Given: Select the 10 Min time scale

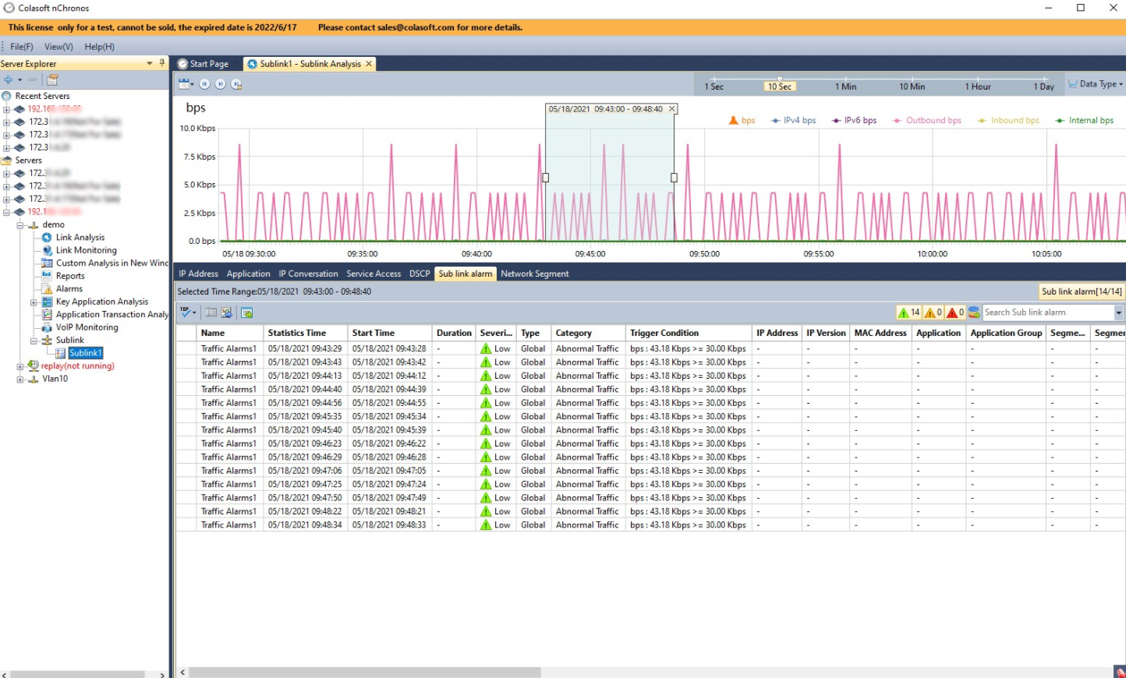Looking at the screenshot, I should [912, 87].
